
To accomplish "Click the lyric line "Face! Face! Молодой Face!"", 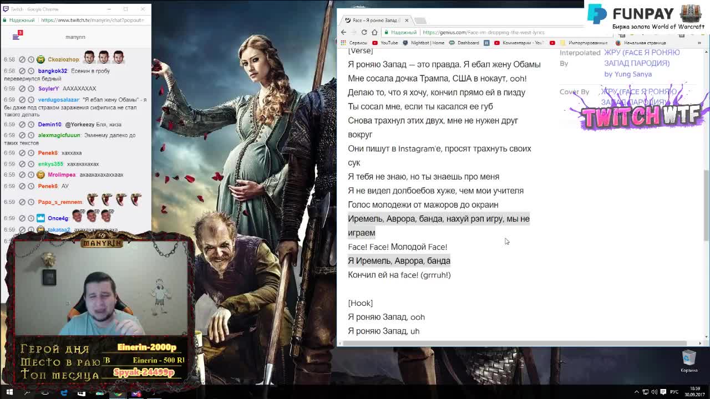I will click(x=397, y=247).
